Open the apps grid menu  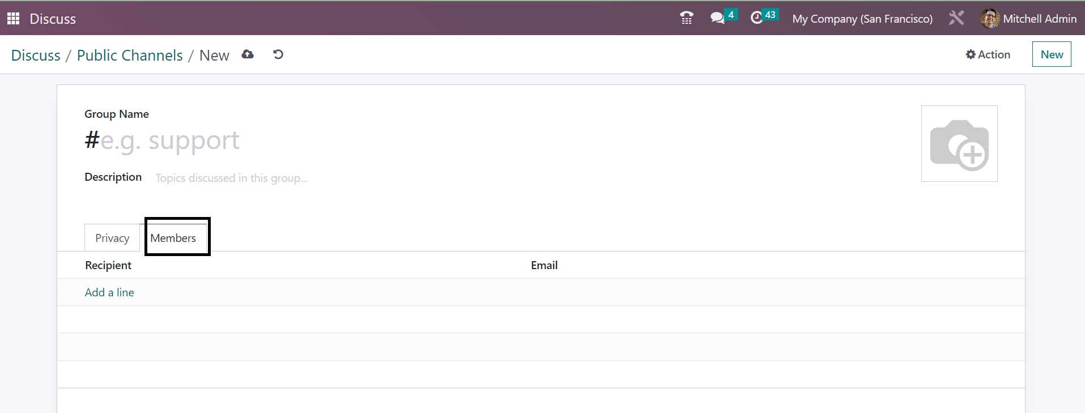click(14, 19)
